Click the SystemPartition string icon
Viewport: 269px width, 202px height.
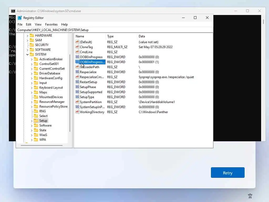tap(77, 102)
